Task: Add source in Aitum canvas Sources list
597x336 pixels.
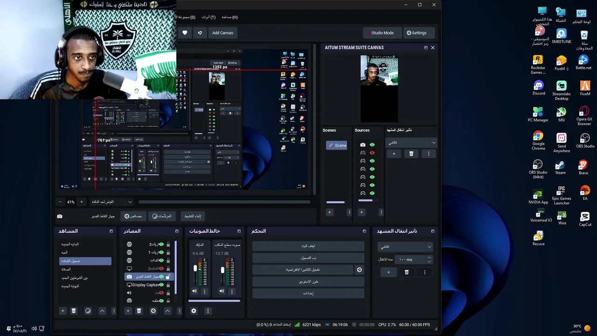Action: click(361, 212)
